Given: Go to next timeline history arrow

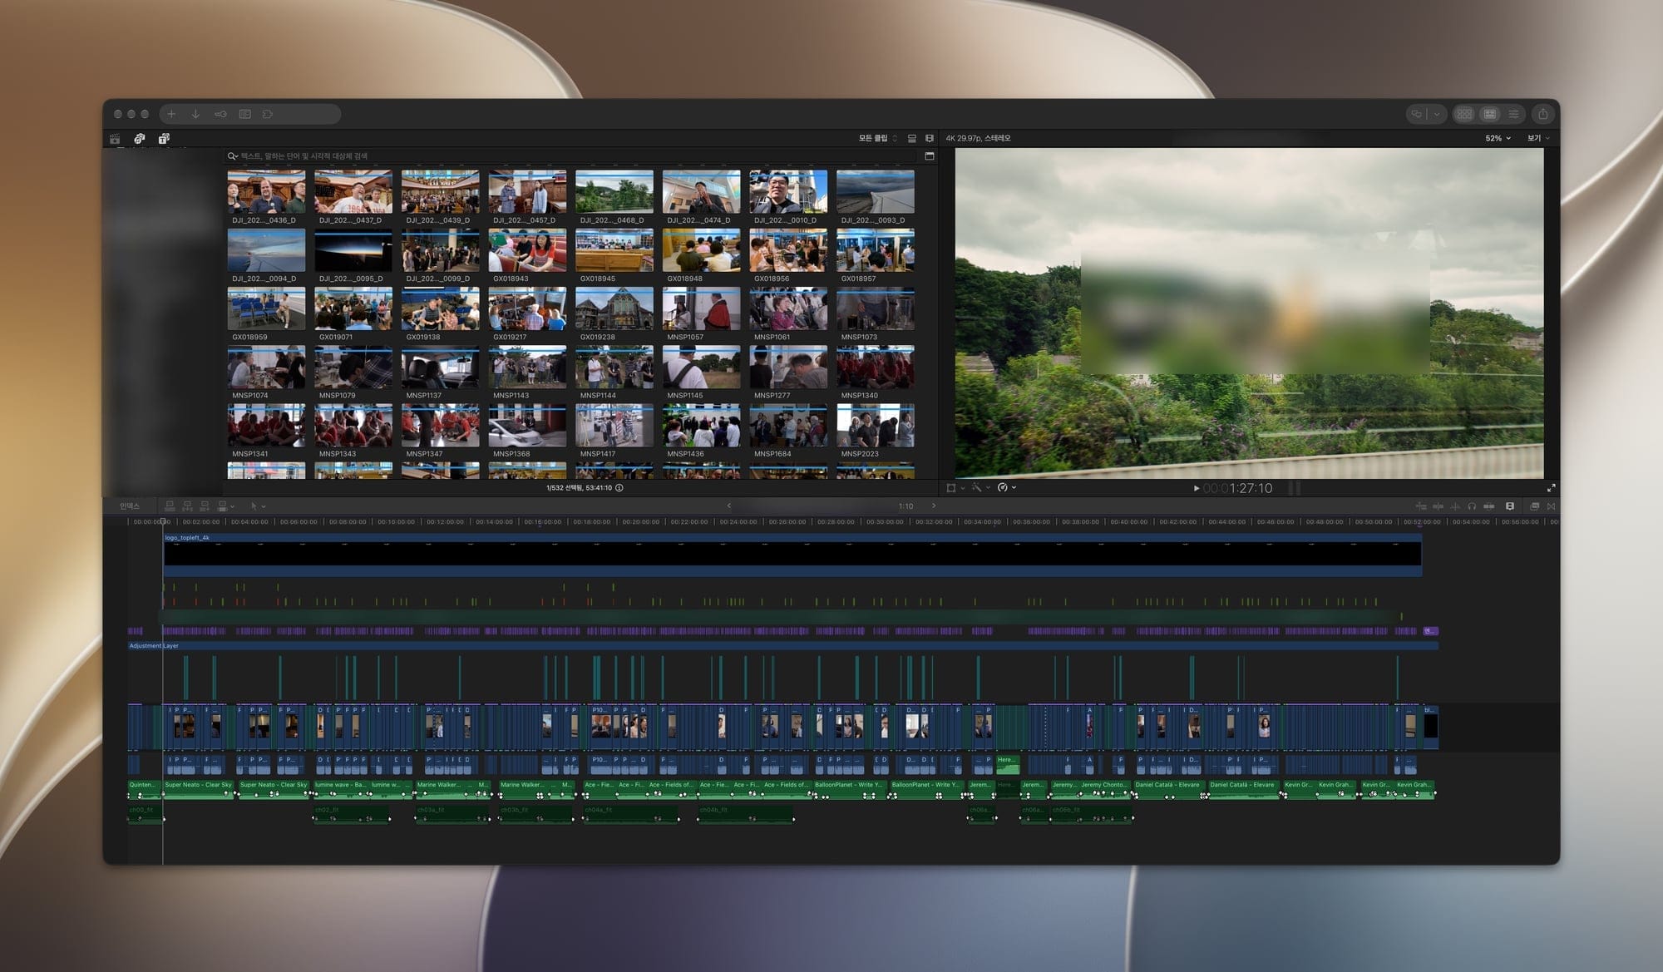Looking at the screenshot, I should pyautogui.click(x=934, y=506).
